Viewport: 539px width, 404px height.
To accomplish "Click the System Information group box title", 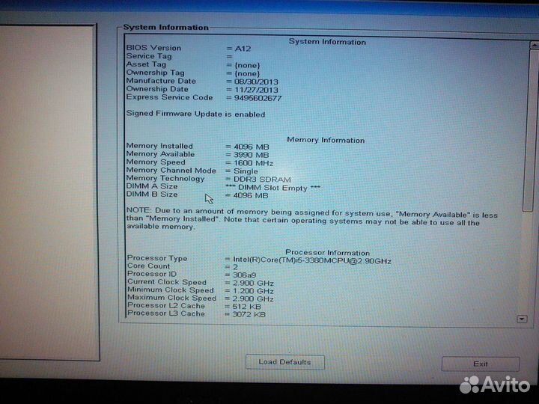I will [165, 27].
